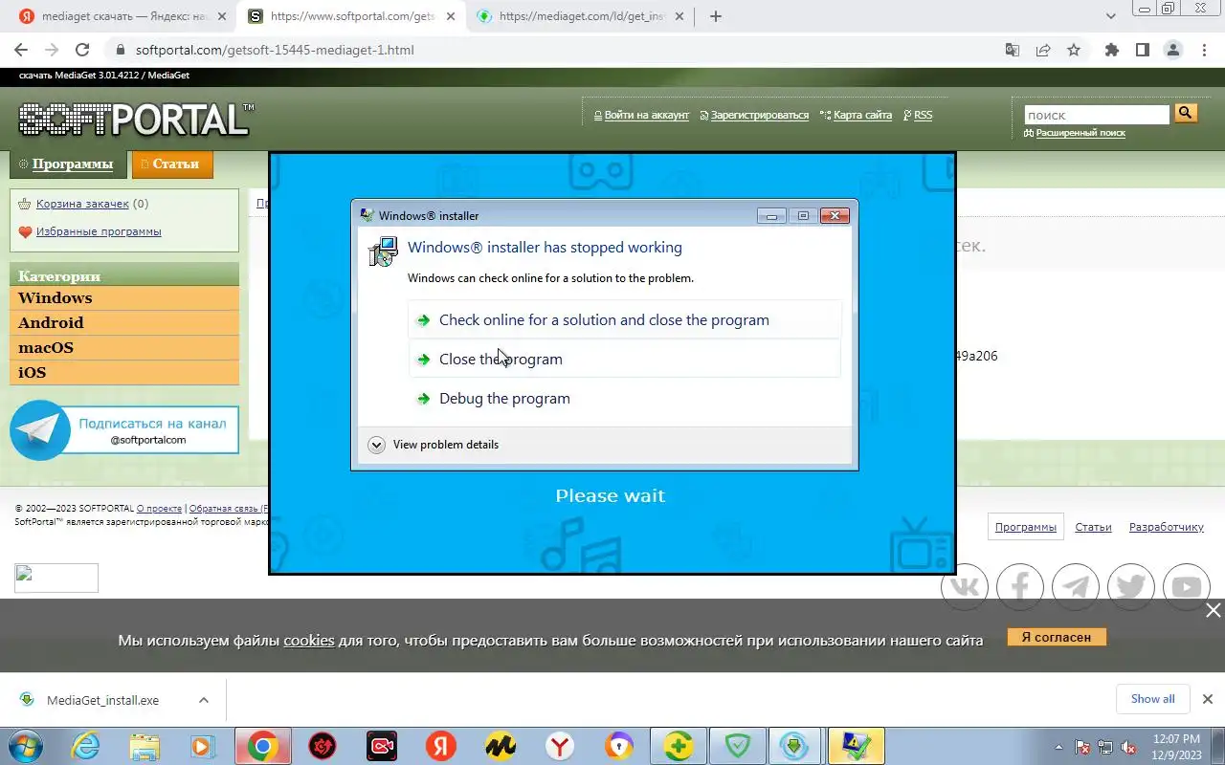Click footer 'Программы' link
The height and width of the screenshot is (765, 1225).
(x=1025, y=527)
